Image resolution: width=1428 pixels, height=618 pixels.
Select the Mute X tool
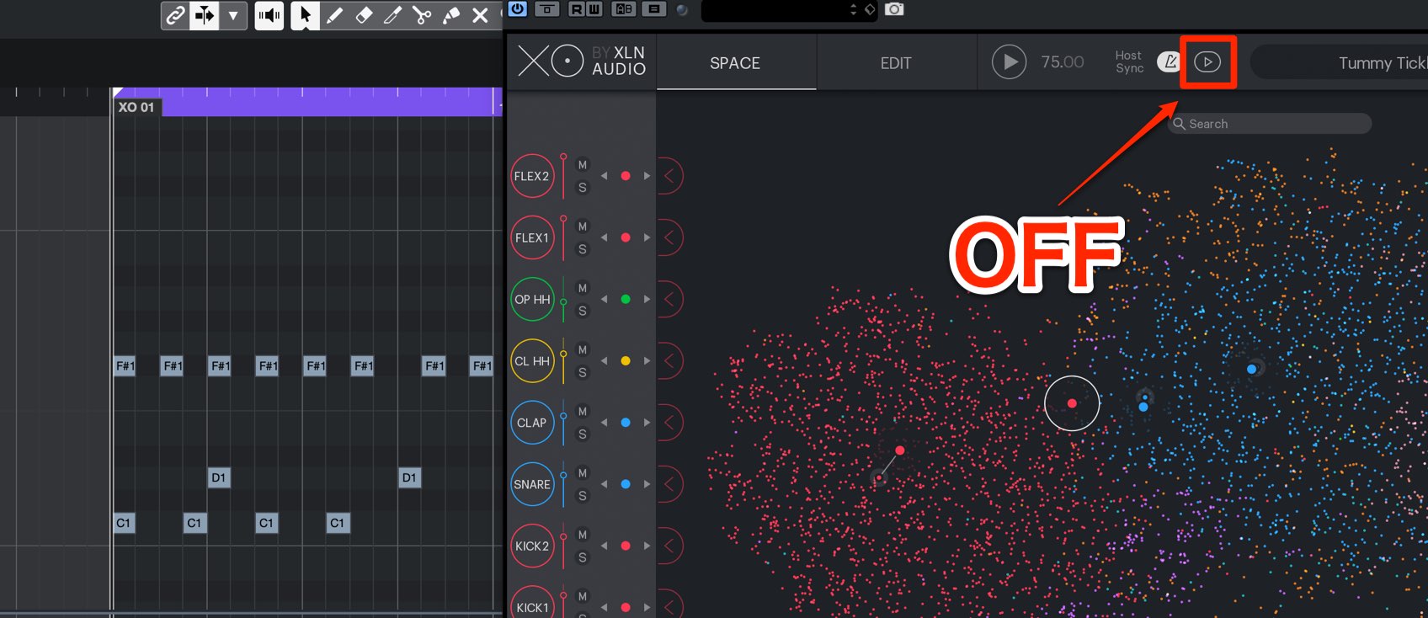click(480, 15)
